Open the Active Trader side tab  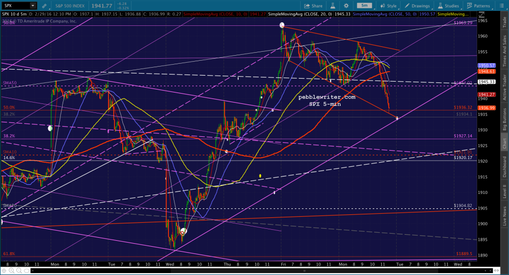point(505,88)
